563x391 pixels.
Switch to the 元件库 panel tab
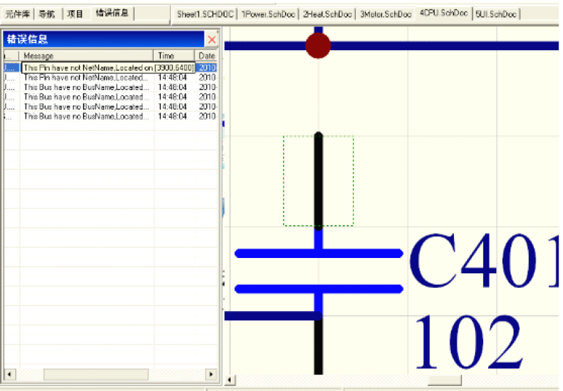coord(16,14)
